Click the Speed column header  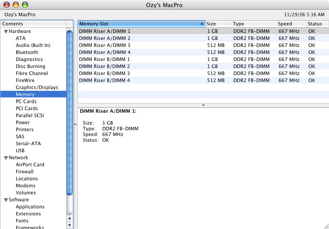(x=291, y=24)
